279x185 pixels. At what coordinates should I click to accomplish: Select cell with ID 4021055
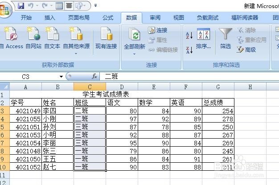[x=25, y=119]
